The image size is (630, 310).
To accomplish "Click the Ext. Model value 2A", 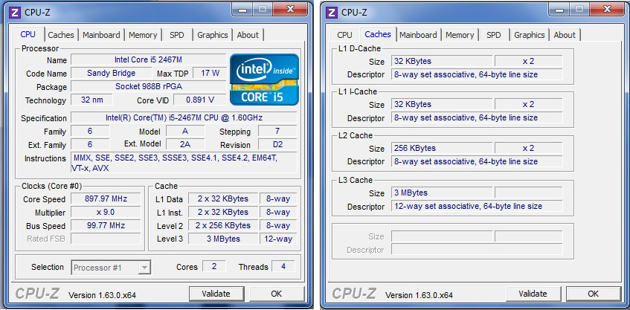I will [185, 144].
